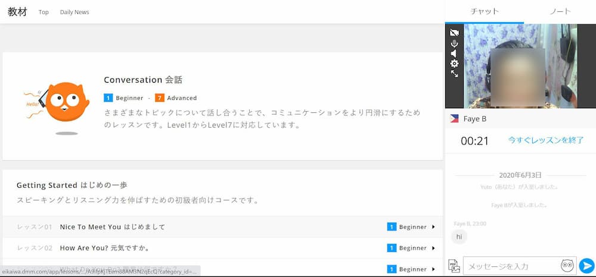Switch to the ノート tab

pos(560,11)
